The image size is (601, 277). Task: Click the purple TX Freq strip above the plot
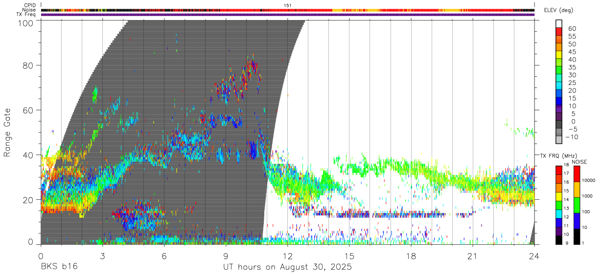(x=287, y=15)
